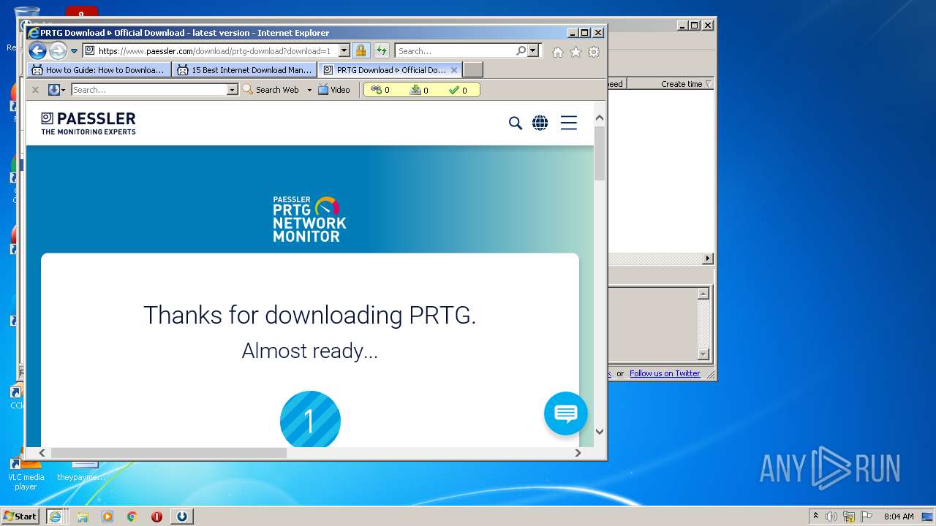Click the completed checkmark counter icon
Image resolution: width=936 pixels, height=526 pixels.
[x=454, y=90]
